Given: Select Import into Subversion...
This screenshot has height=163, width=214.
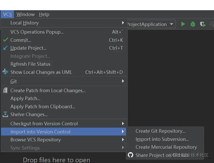Looking at the screenshot, I should [x=165, y=139].
